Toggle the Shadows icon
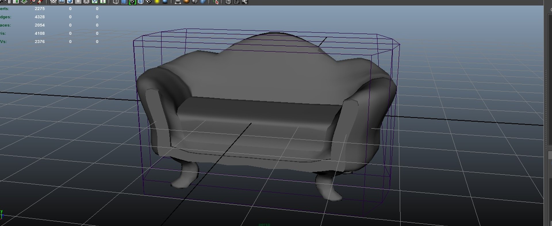Image resolution: width=552 pixels, height=226 pixels. click(x=165, y=2)
